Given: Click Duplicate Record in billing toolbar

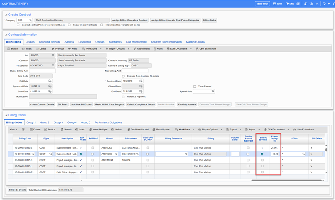Looking at the screenshot, I should pos(138,129).
